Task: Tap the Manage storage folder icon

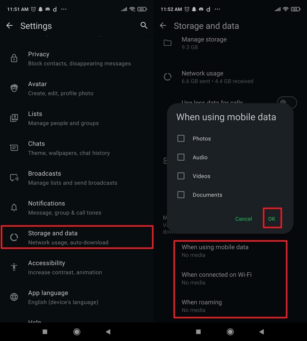Action: pyautogui.click(x=168, y=43)
